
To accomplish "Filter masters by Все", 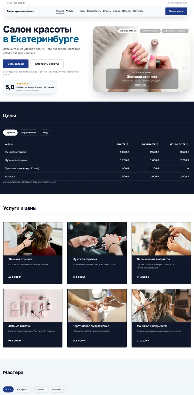I will click(x=8, y=389).
